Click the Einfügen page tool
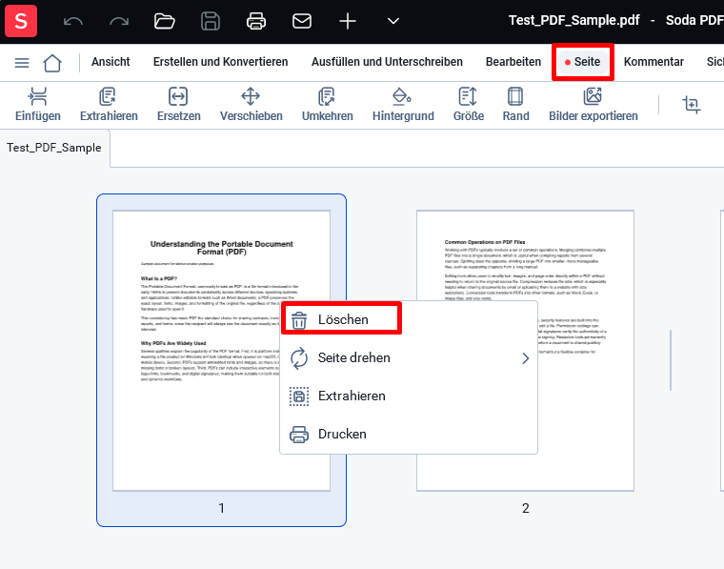This screenshot has height=569, width=724. coord(38,105)
